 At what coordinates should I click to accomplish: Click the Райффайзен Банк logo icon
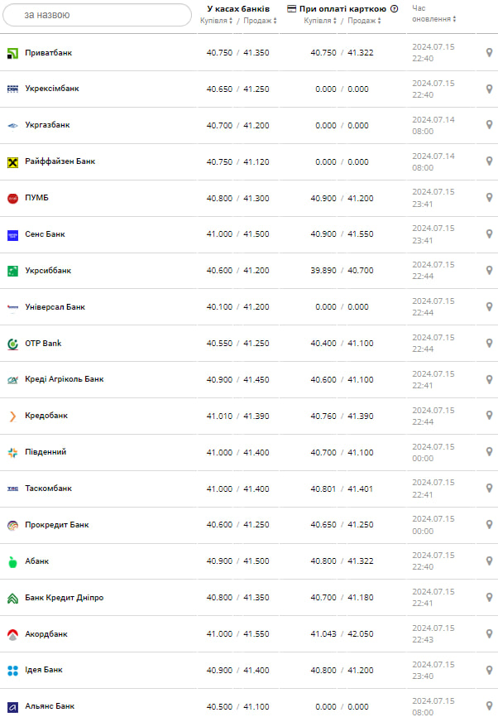(x=12, y=162)
